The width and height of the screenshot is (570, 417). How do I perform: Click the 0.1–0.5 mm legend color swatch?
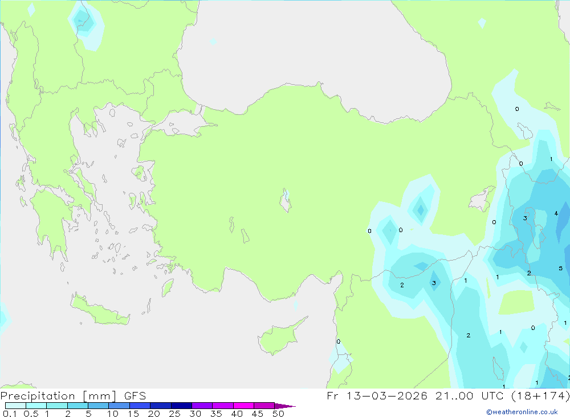(15, 406)
